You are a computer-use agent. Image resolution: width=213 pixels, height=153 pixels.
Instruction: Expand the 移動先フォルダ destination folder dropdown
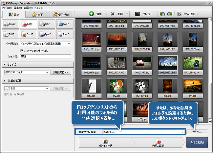tap(182, 132)
